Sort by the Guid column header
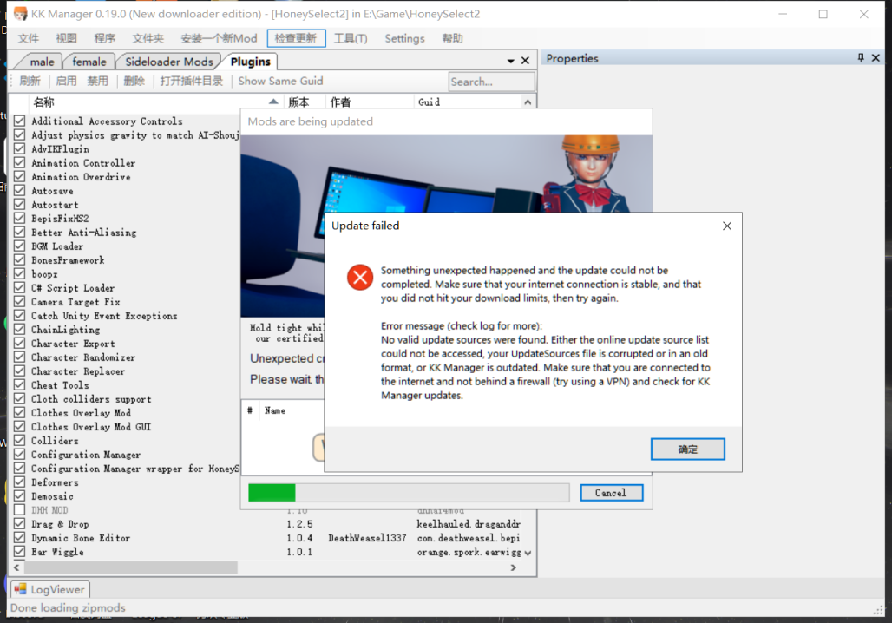The height and width of the screenshot is (623, 892). [468, 102]
